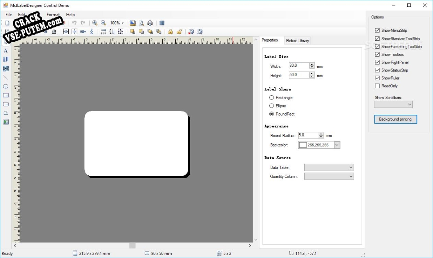Image resolution: width=433 pixels, height=258 pixels.
Task: Open the Data Table dropdown
Action: pyautogui.click(x=329, y=167)
